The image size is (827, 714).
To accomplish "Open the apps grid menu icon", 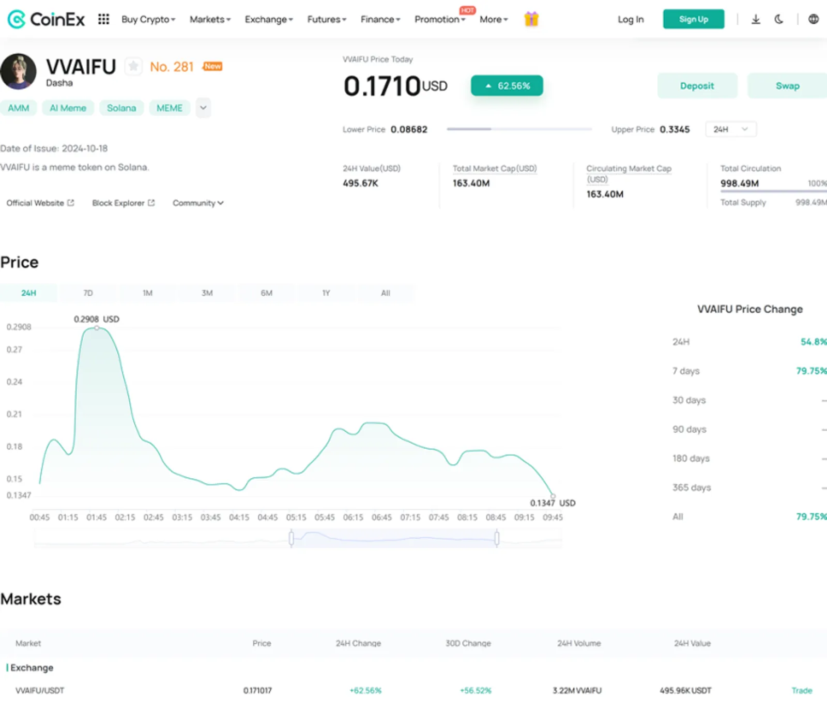I will click(x=103, y=19).
